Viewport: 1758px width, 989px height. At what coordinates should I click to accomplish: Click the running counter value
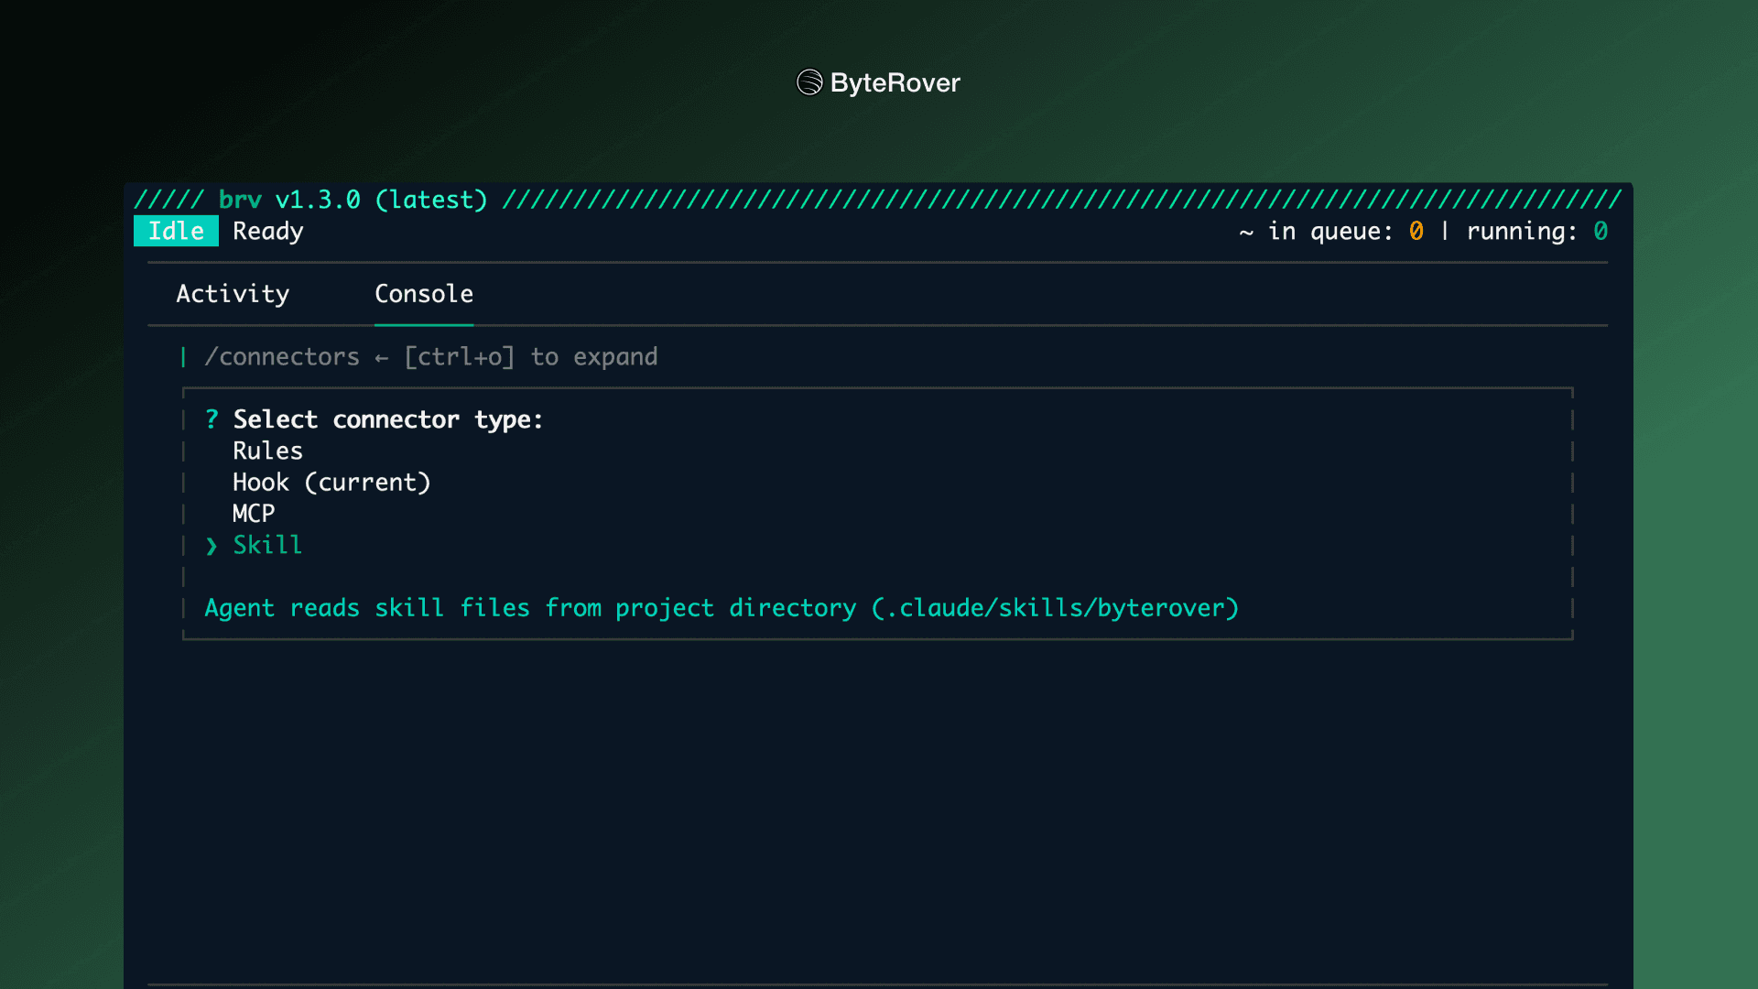[x=1600, y=231]
